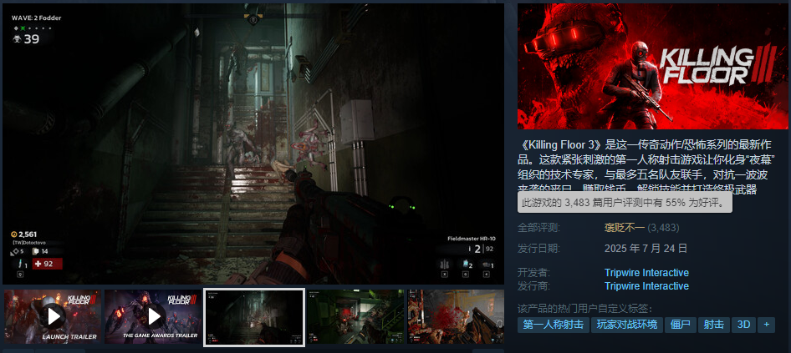Click the large main gameplay screenshot
Viewport: 791px width, 353px height.
pos(253,144)
